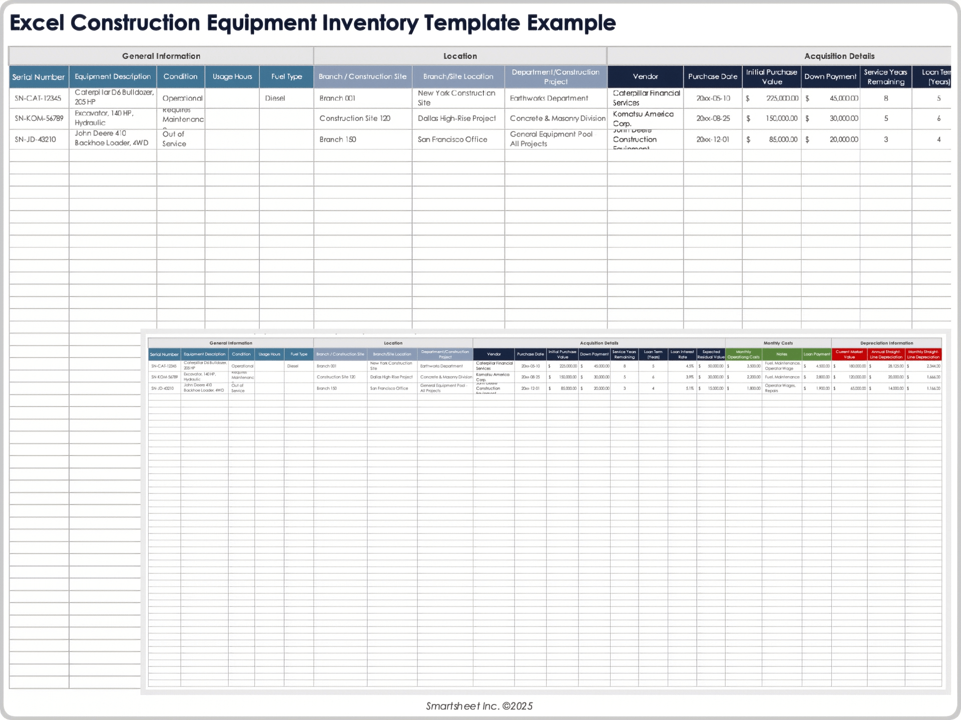This screenshot has width=961, height=720.
Task: Click the Service Years Remaining header
Action: point(885,76)
